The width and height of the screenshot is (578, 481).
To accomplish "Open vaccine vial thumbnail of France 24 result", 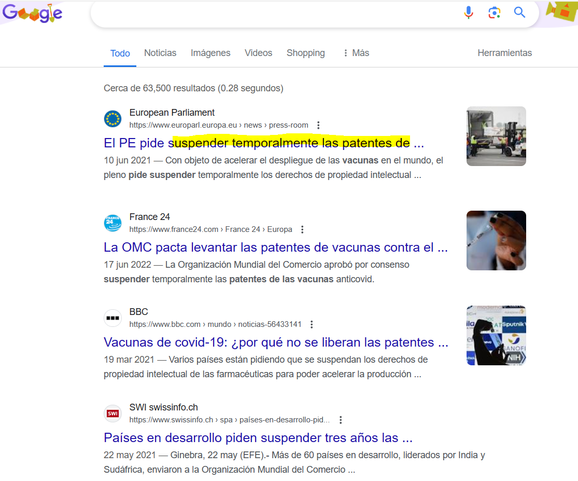I will tap(496, 241).
